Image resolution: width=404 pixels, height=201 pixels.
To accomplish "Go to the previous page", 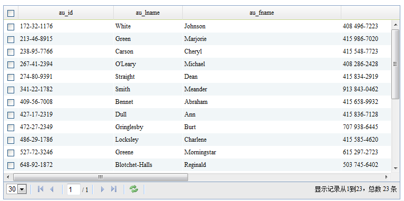I will pos(52,189).
